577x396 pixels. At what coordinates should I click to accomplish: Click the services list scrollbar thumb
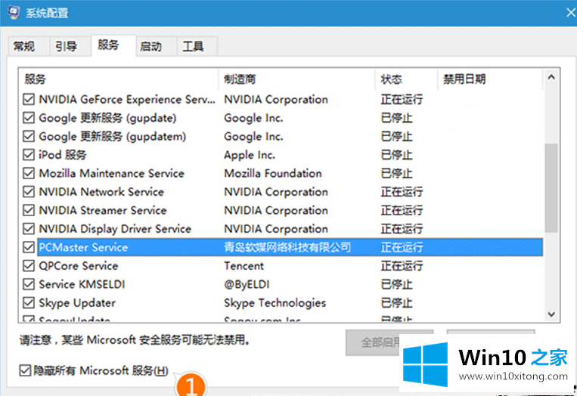pos(551,188)
